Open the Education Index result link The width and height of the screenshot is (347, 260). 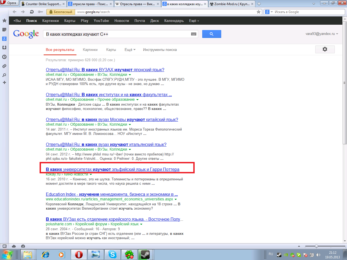click(112, 194)
